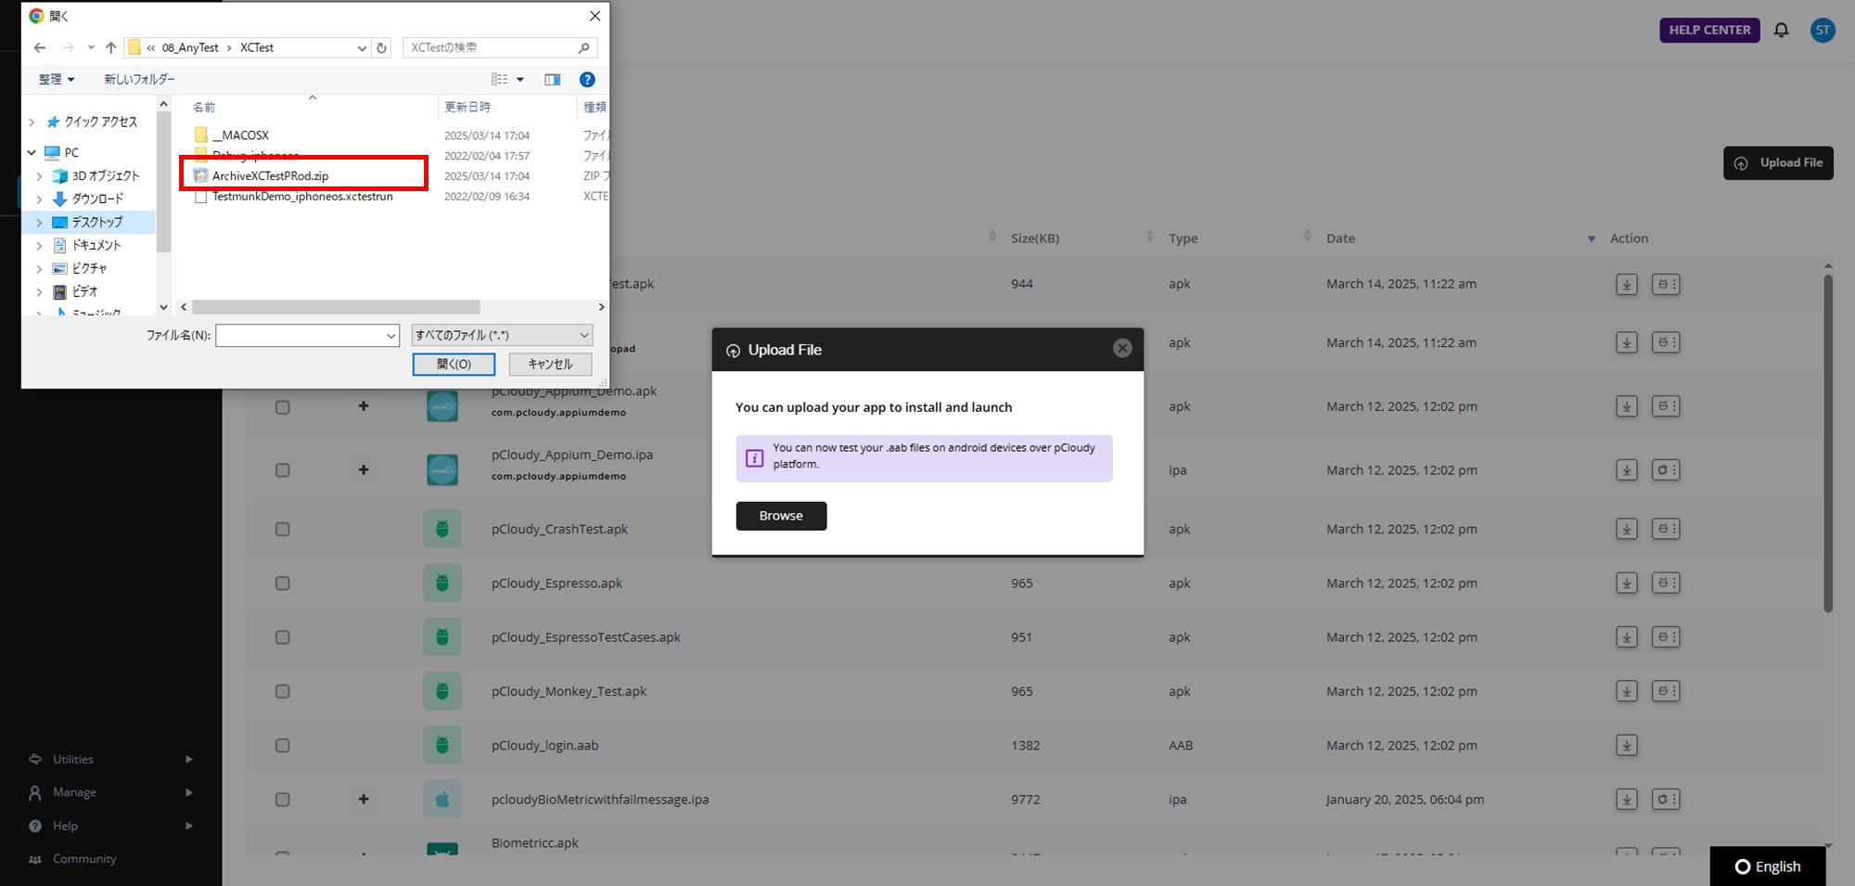Image resolution: width=1855 pixels, height=886 pixels.
Task: Download pCloudy_Espresso.apk via download icon
Action: [x=1627, y=583]
